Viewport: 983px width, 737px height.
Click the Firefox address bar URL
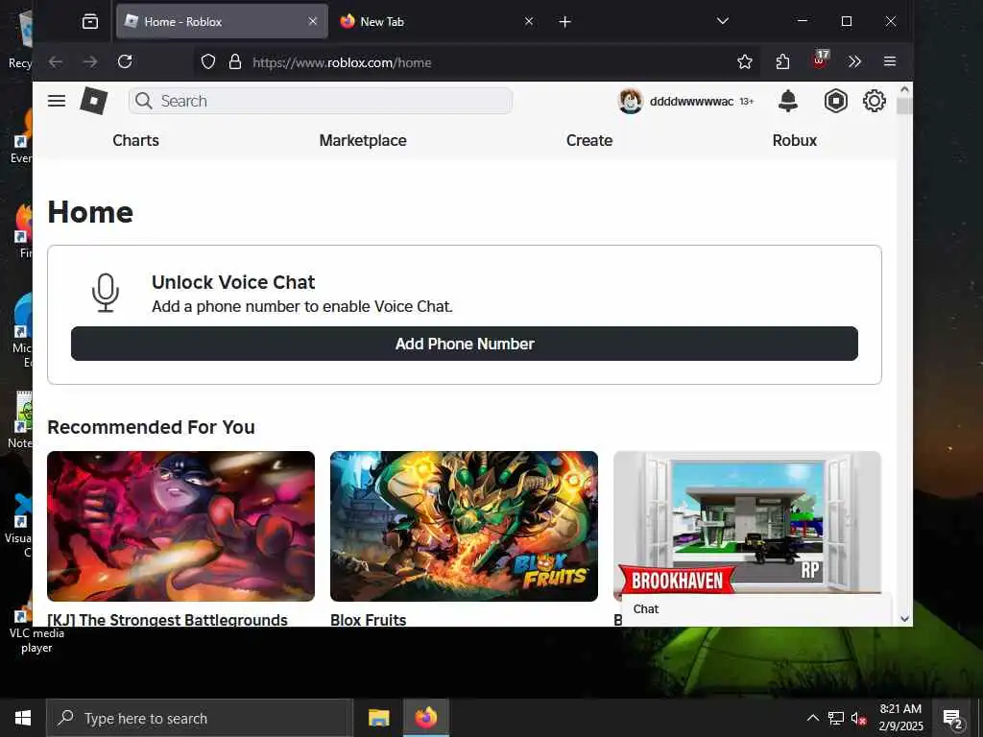(342, 62)
